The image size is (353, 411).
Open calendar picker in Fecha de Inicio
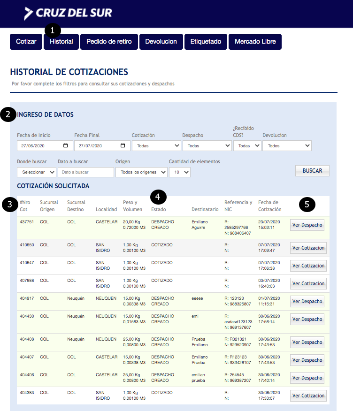coord(65,145)
